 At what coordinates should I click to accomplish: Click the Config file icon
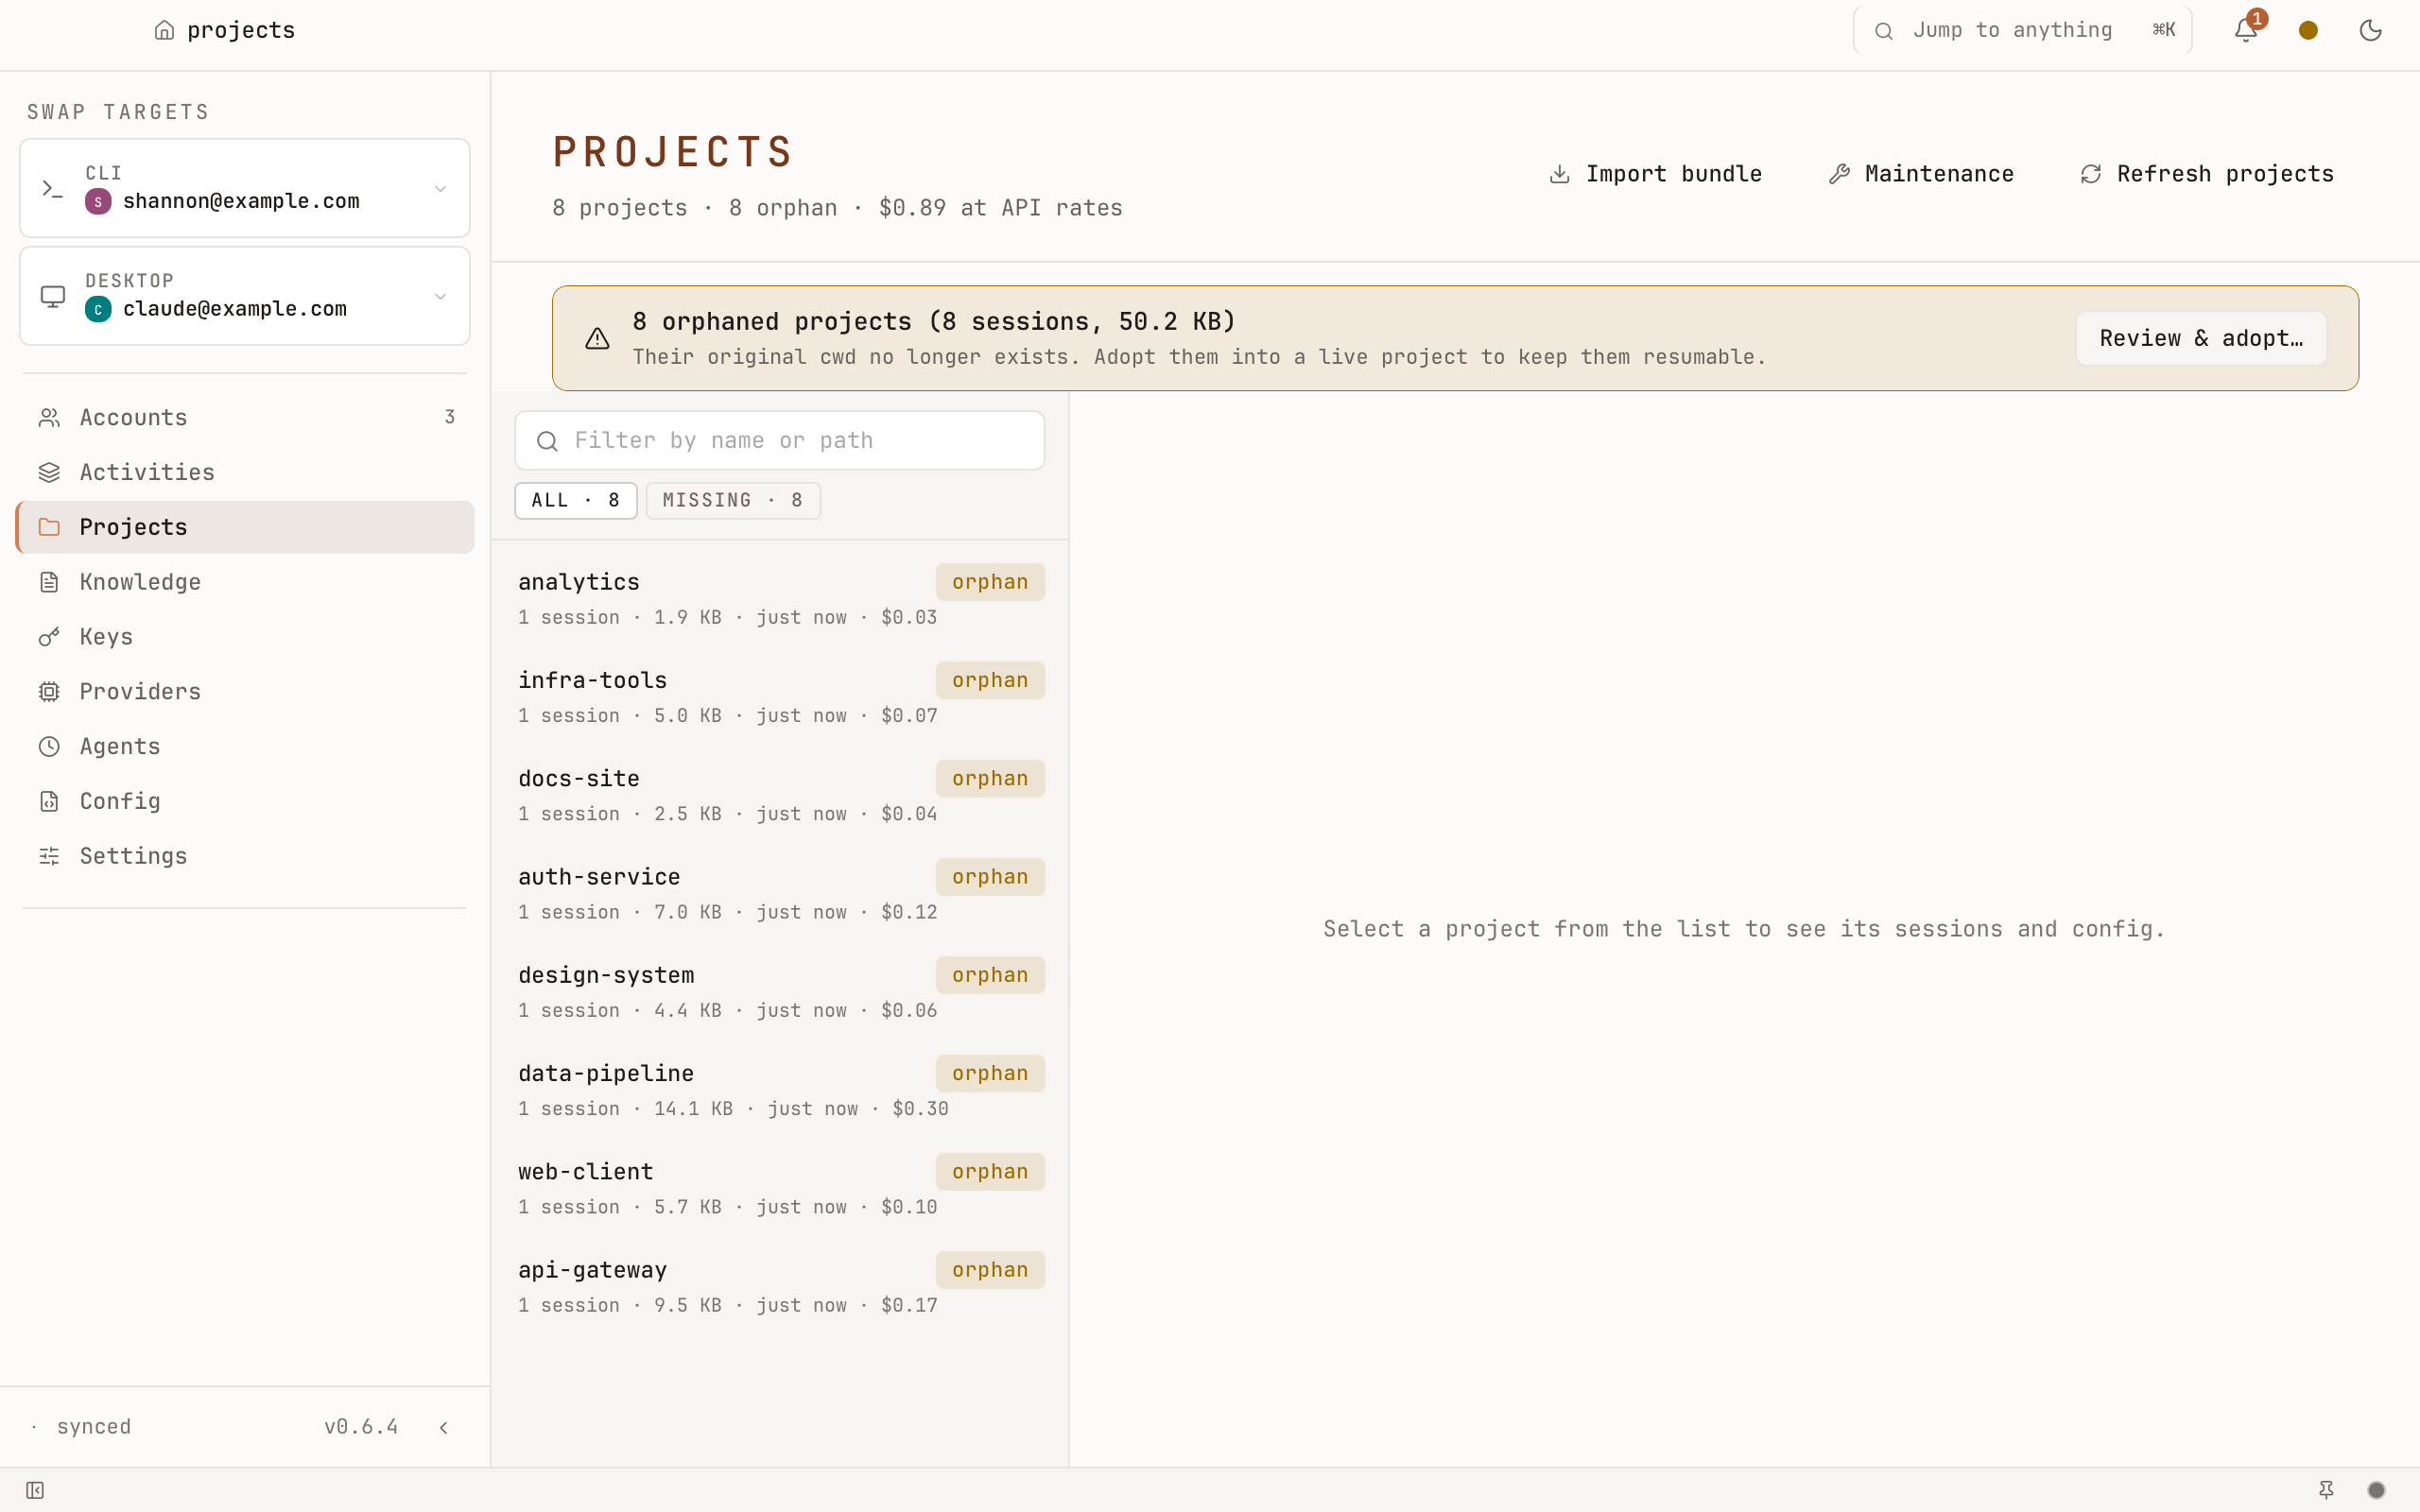(x=49, y=801)
